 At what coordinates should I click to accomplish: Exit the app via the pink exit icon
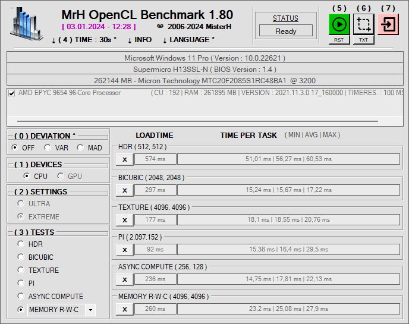[388, 24]
